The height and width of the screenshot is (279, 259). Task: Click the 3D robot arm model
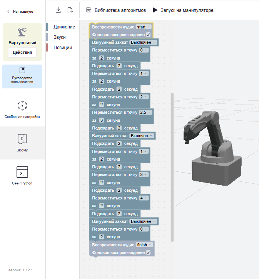(x=212, y=148)
